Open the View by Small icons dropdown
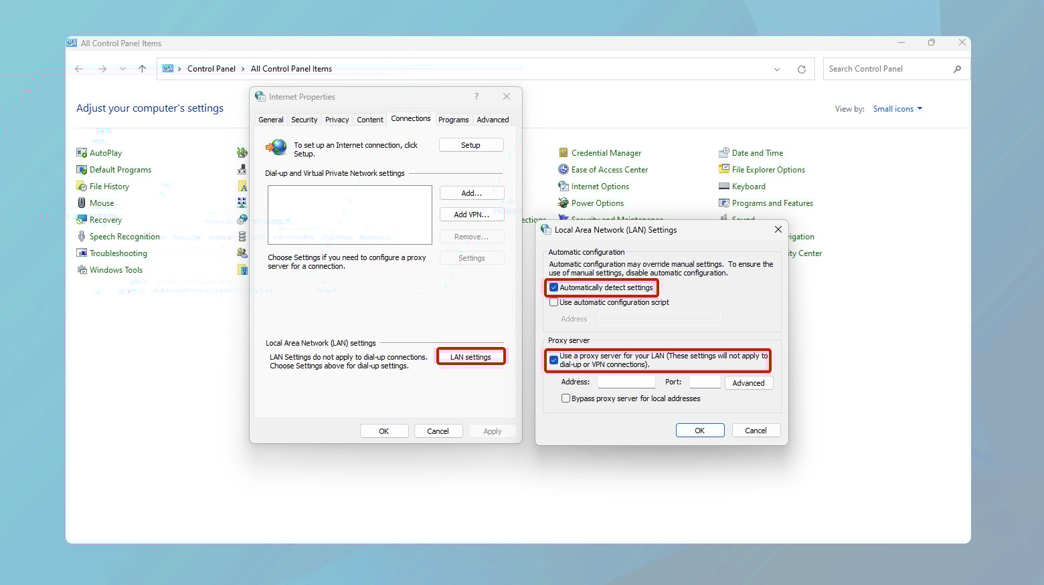1044x585 pixels. pyautogui.click(x=897, y=109)
